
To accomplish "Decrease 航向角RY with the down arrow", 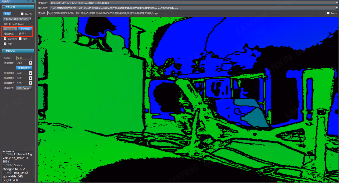I will pyautogui.click(x=30, y=79).
